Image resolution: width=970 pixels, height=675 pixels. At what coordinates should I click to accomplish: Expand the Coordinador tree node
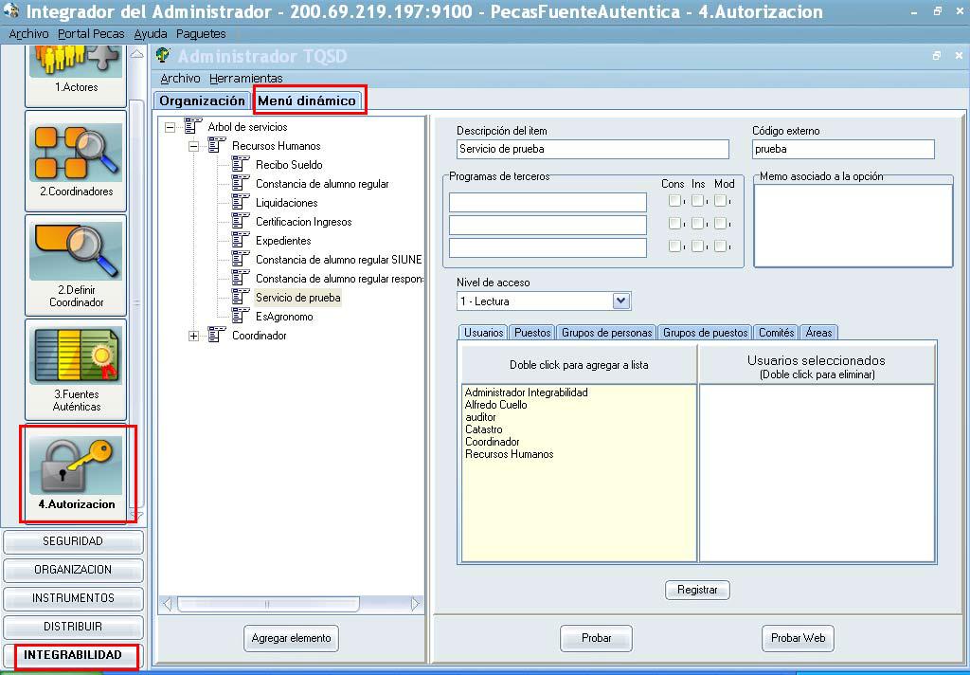click(194, 336)
